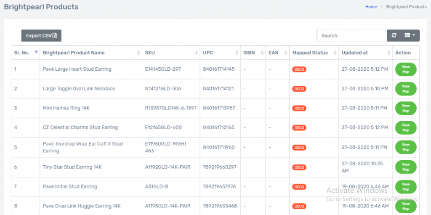The image size is (431, 215).
Task: Select UPC 789219633468 cell
Action: pyautogui.click(x=220, y=206)
